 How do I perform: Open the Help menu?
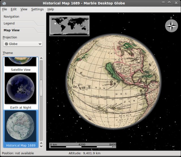point(51,9)
